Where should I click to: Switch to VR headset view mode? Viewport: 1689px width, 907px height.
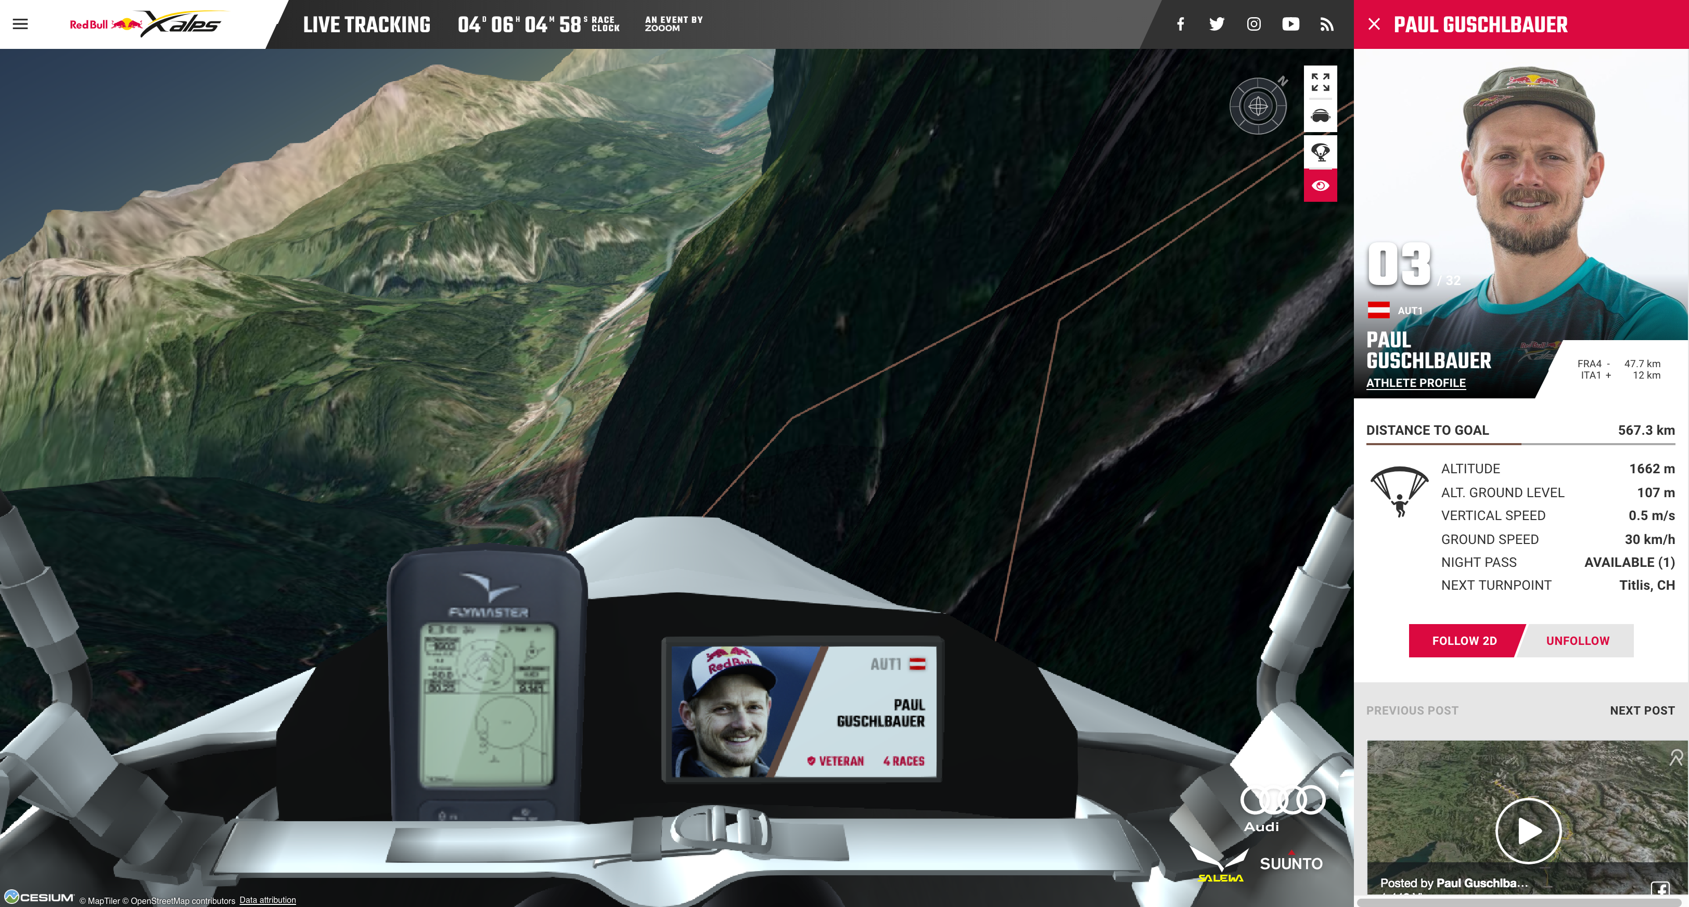click(x=1320, y=116)
